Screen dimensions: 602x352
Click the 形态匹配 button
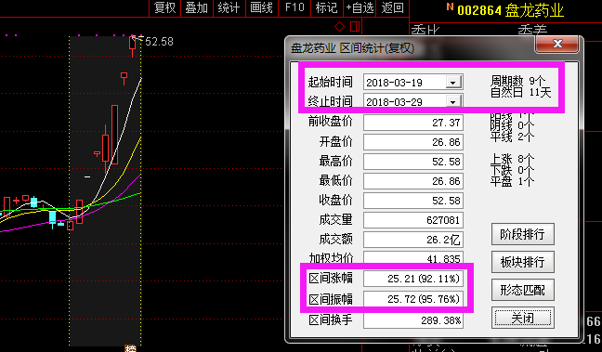point(522,290)
